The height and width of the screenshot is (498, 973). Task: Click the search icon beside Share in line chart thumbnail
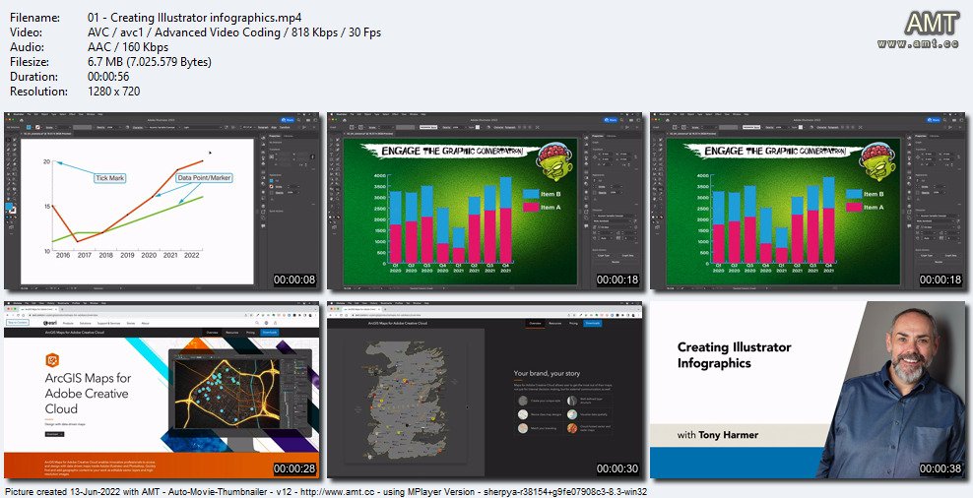tap(300, 120)
